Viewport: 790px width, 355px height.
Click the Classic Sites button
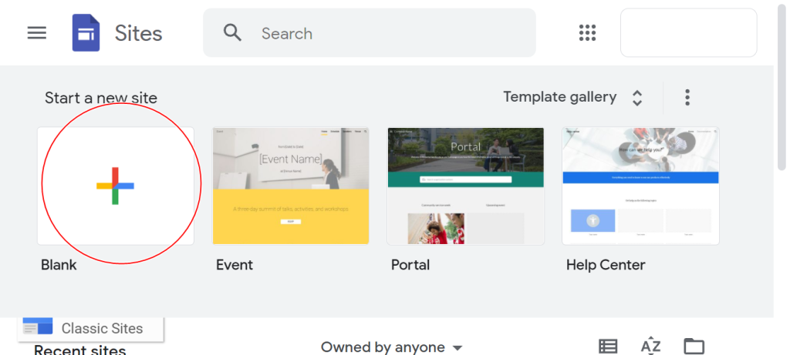coord(91,328)
